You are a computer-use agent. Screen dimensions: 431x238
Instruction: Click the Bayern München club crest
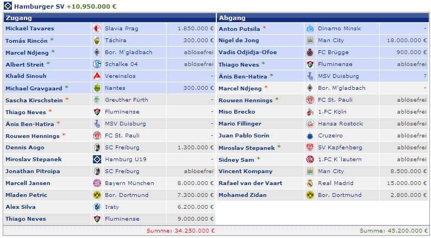pos(97,183)
